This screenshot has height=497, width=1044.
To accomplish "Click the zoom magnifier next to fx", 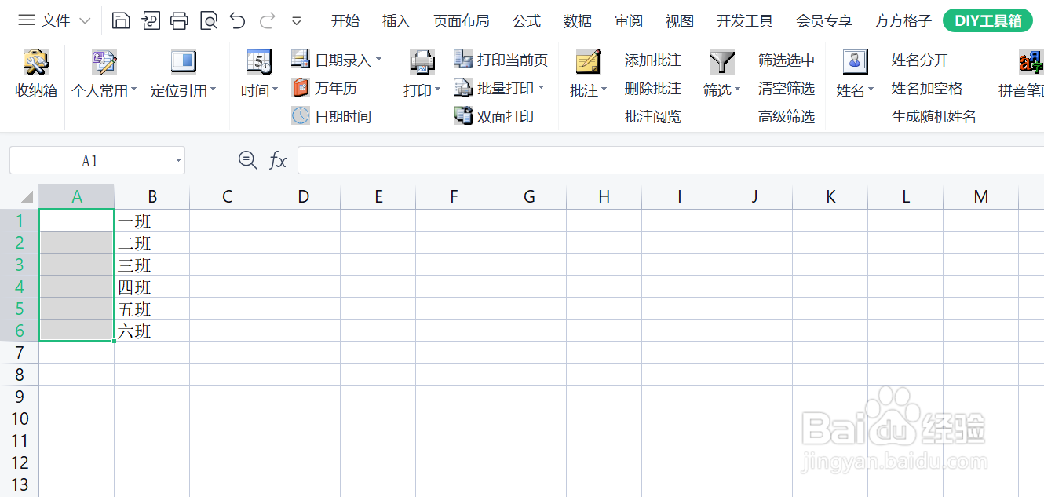I will (x=248, y=160).
